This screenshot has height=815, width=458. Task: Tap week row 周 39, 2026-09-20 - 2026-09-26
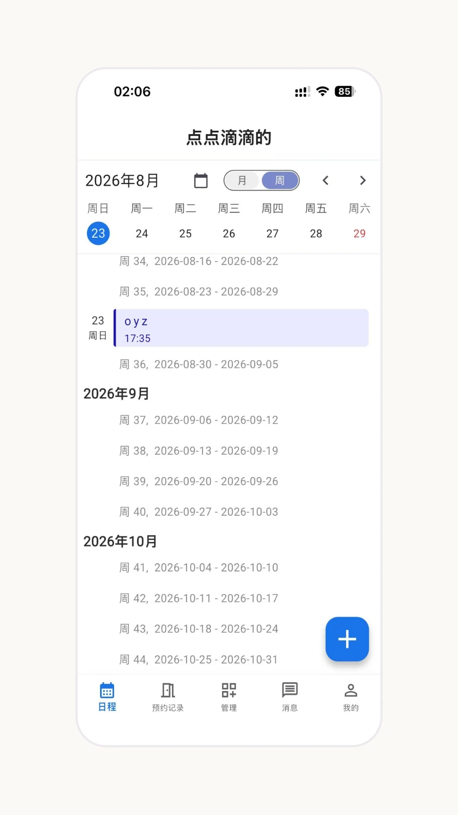click(x=198, y=481)
